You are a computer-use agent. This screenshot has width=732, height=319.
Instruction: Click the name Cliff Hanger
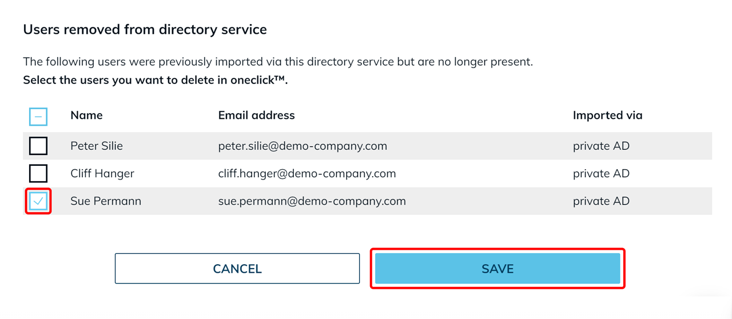[102, 173]
